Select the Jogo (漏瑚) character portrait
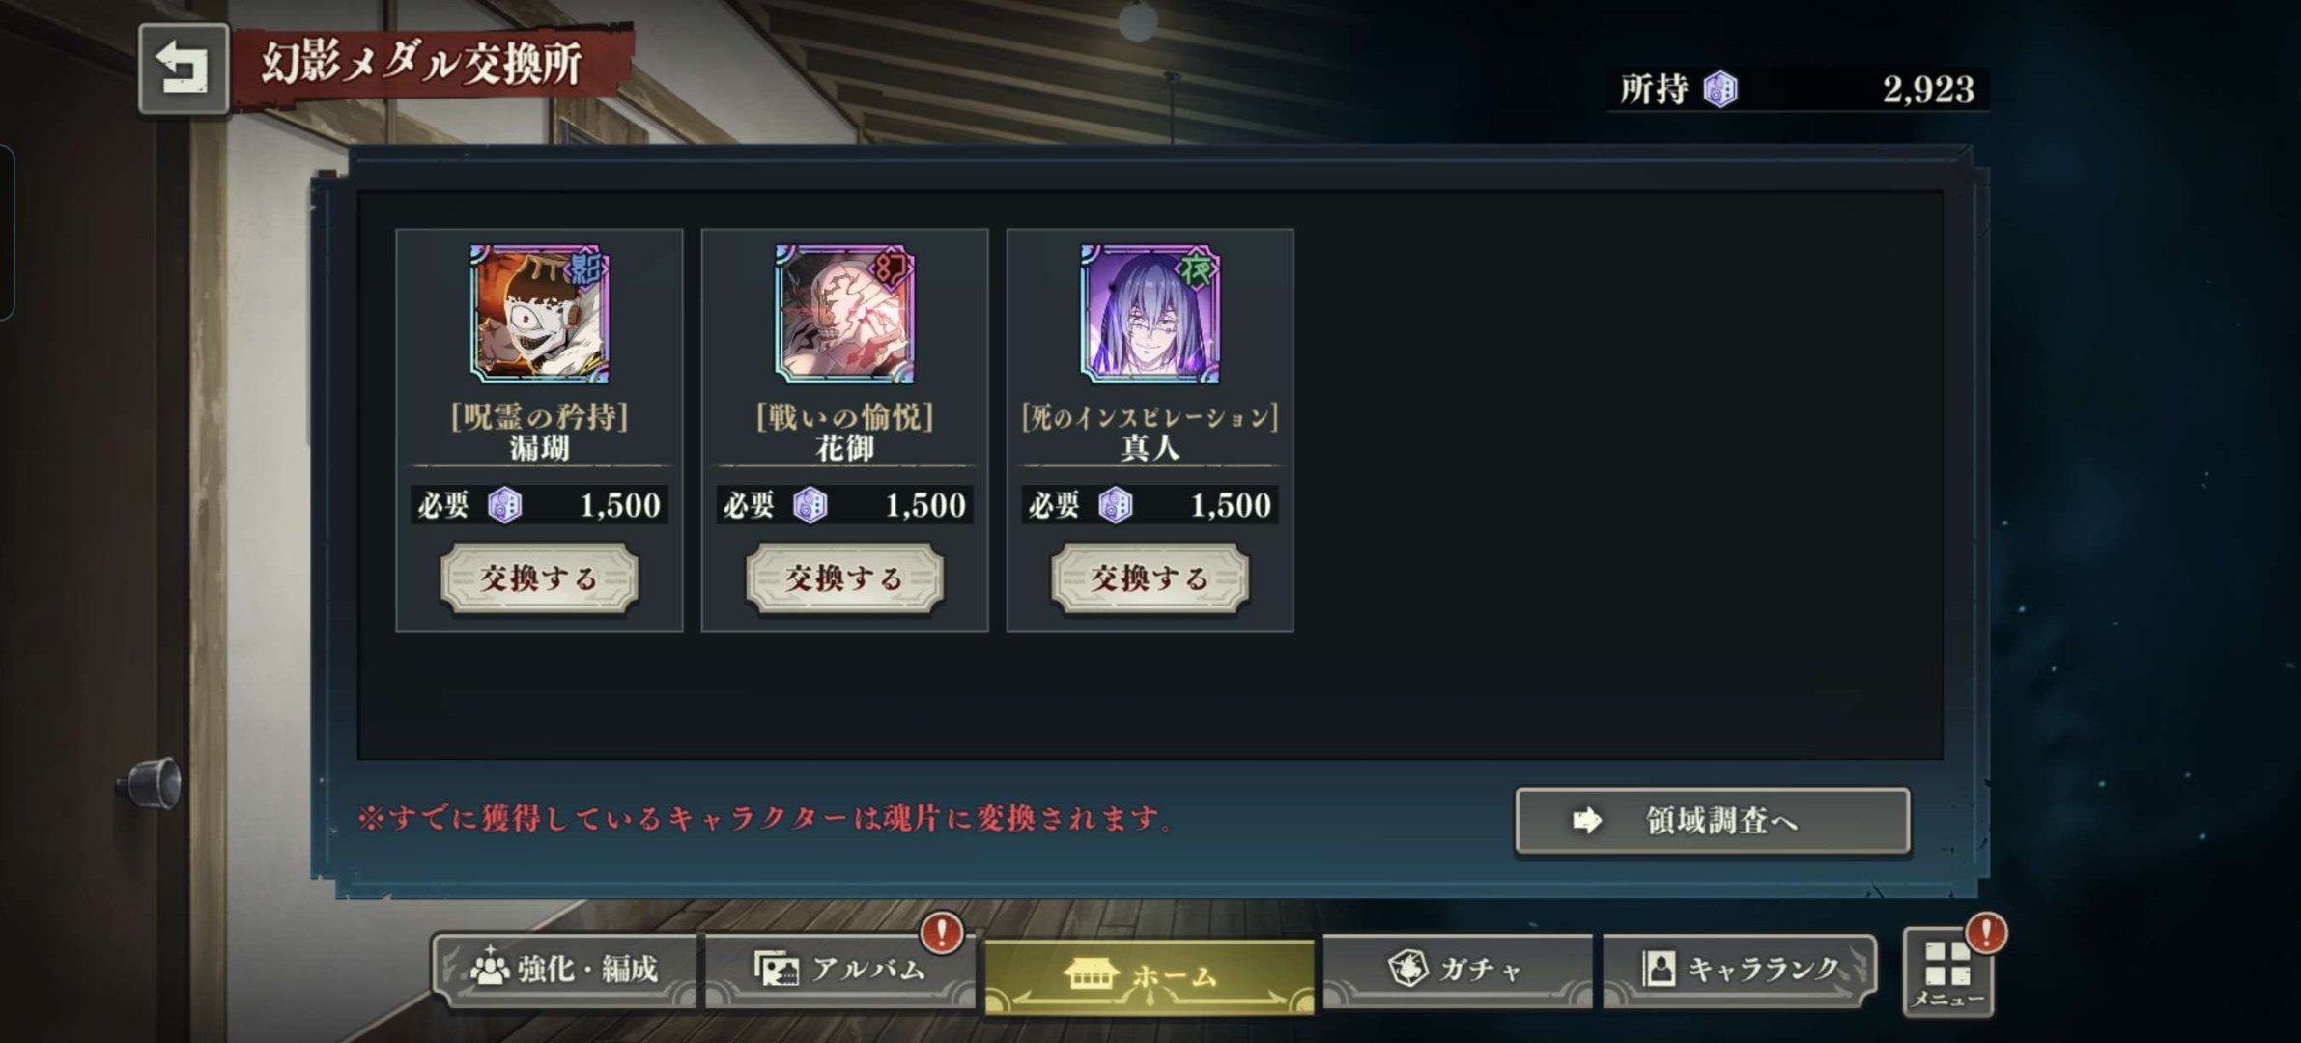The height and width of the screenshot is (1043, 2301). coord(539,314)
